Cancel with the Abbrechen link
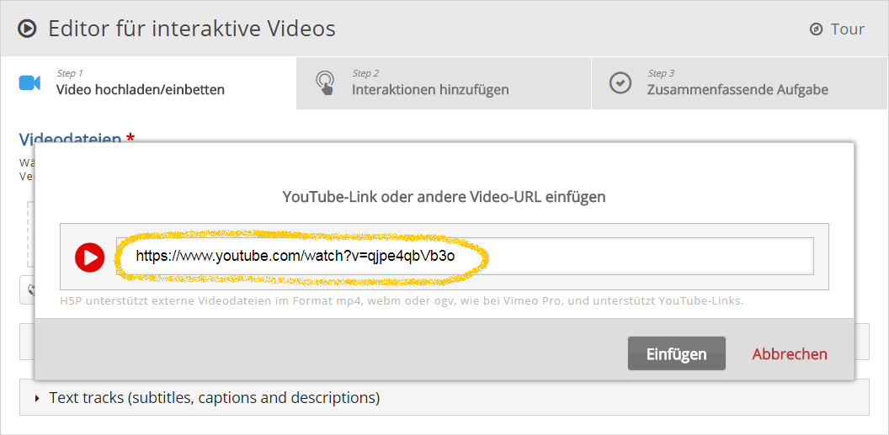This screenshot has width=889, height=435. tap(790, 354)
